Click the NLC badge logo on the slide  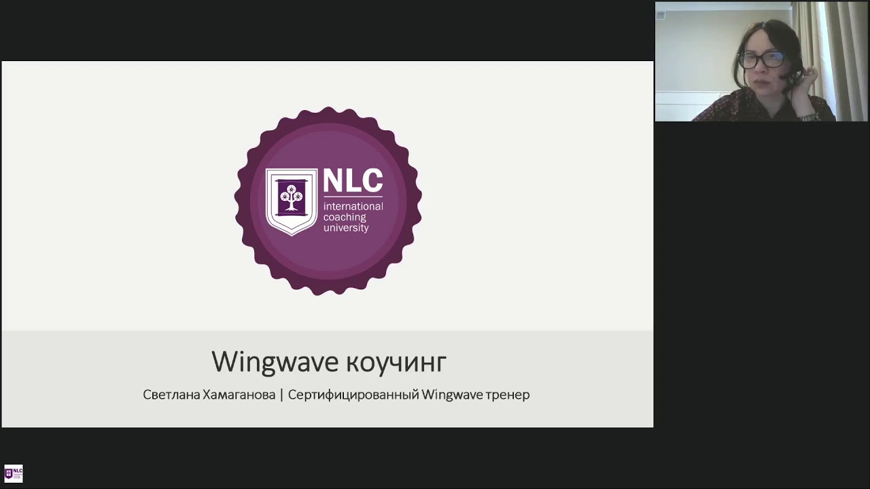pyautogui.click(x=328, y=201)
